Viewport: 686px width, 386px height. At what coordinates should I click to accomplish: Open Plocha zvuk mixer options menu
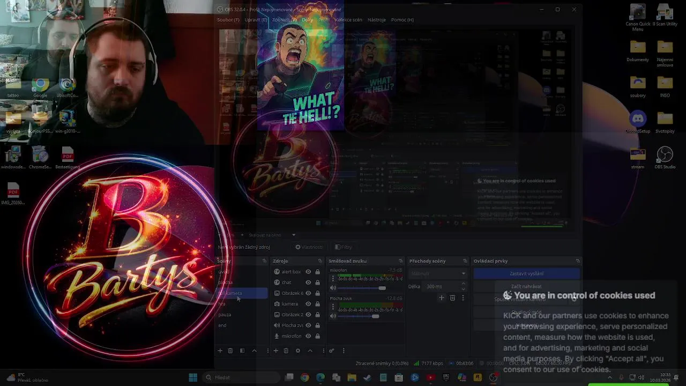point(333,307)
